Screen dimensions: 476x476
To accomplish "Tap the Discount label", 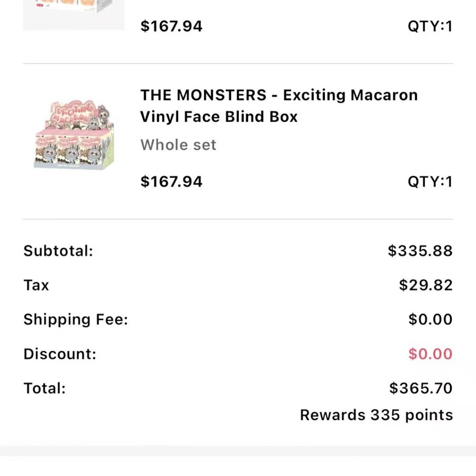I will pos(59,354).
